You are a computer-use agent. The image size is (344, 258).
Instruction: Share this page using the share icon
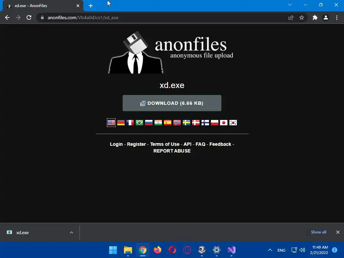[291, 17]
